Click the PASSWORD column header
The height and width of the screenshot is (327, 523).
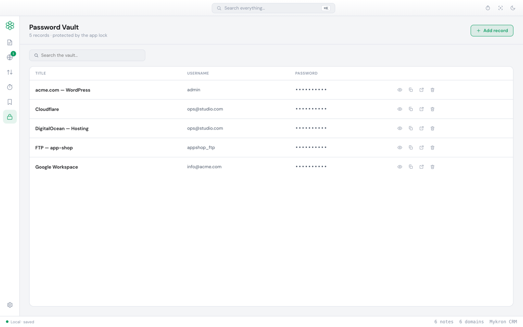pyautogui.click(x=306, y=73)
